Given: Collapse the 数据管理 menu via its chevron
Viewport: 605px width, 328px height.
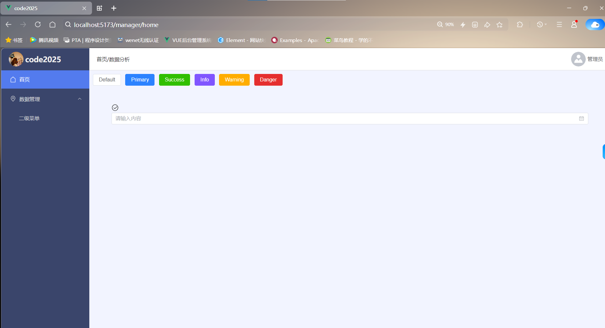Looking at the screenshot, I should coord(80,99).
